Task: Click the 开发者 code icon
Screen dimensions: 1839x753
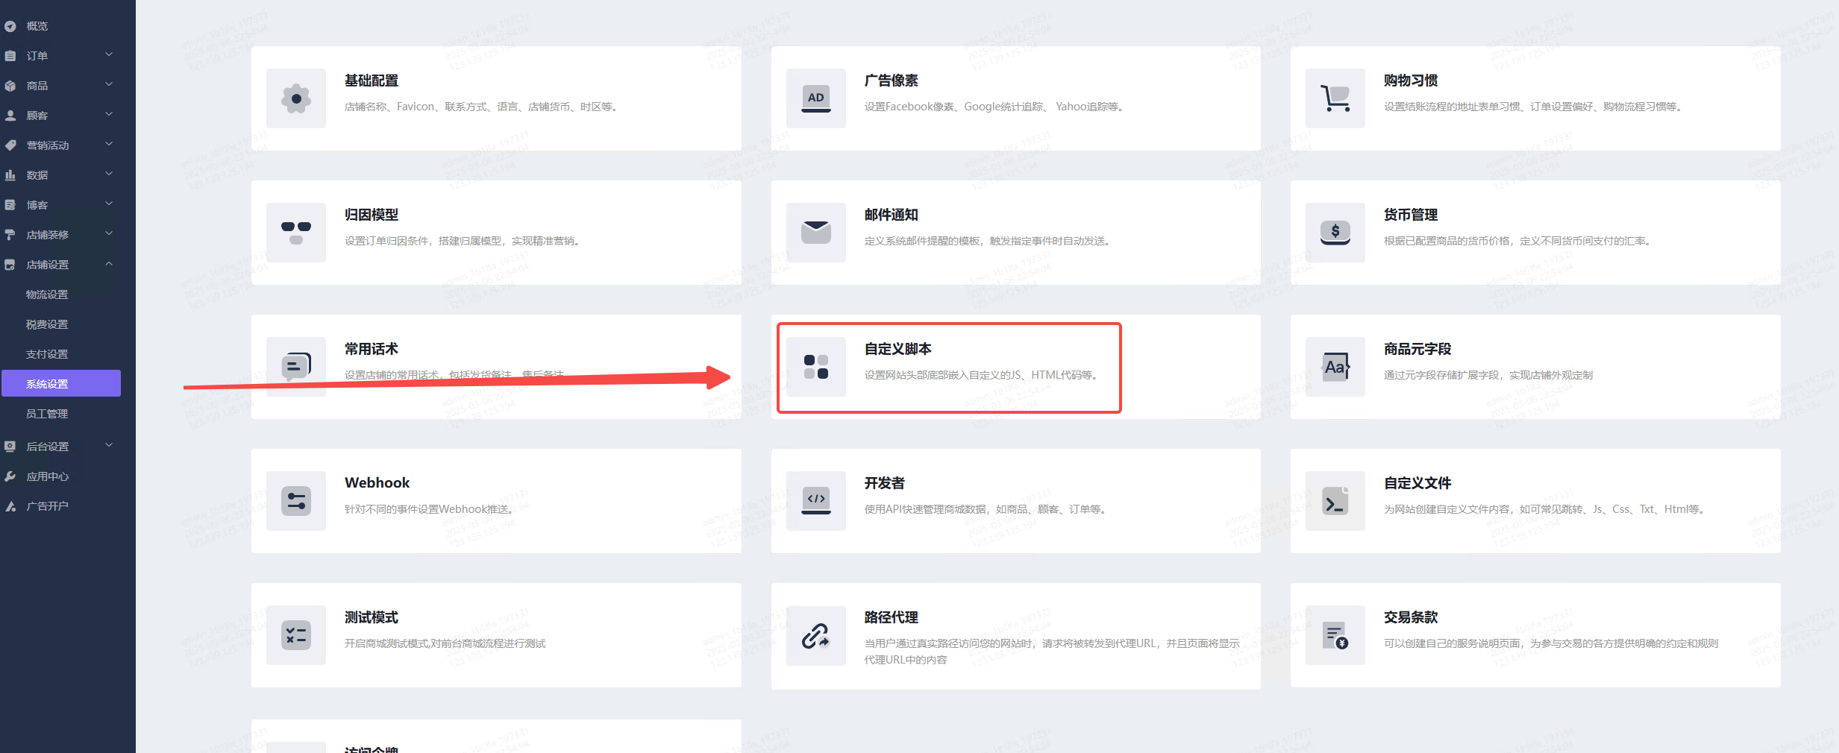Action: tap(816, 501)
